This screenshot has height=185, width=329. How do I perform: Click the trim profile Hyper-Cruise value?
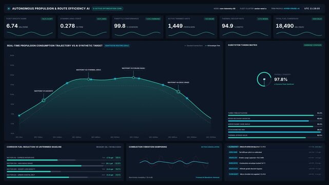point(292,9)
